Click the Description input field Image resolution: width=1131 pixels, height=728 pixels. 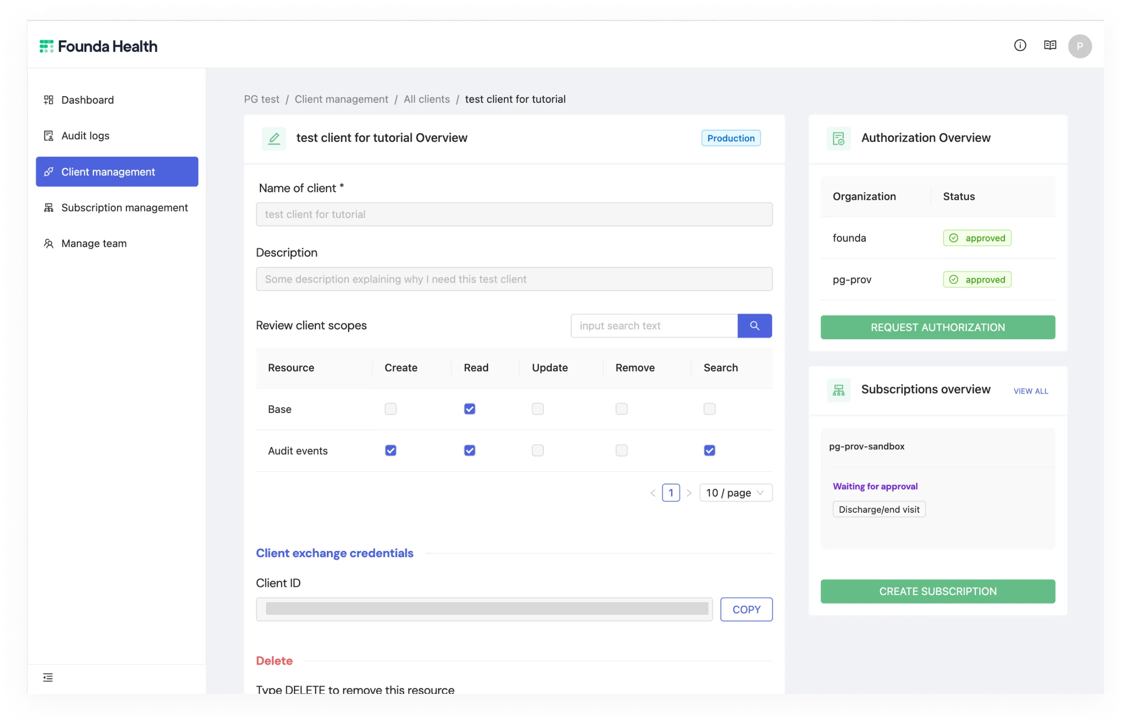(514, 279)
